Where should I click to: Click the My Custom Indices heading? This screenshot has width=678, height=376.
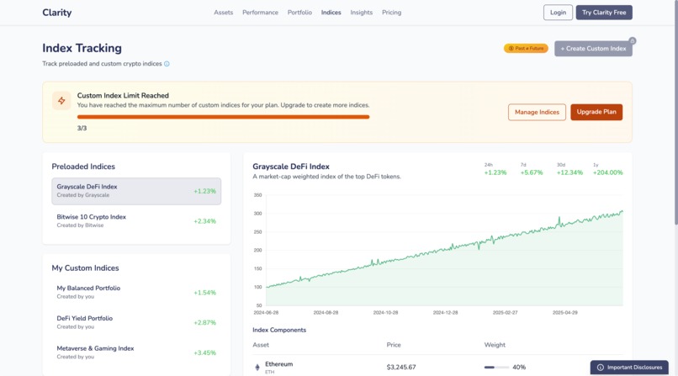pyautogui.click(x=85, y=268)
